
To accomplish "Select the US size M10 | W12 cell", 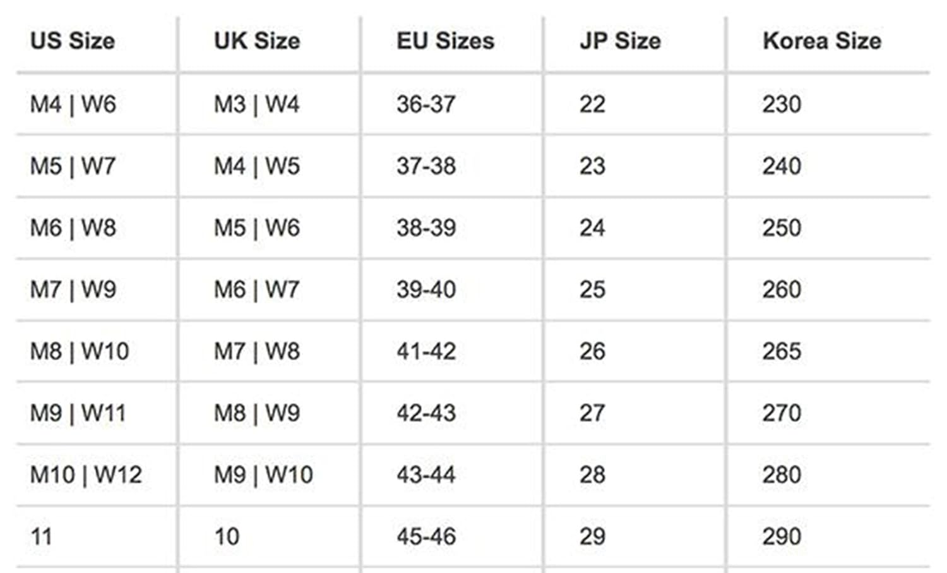I will 86,475.
